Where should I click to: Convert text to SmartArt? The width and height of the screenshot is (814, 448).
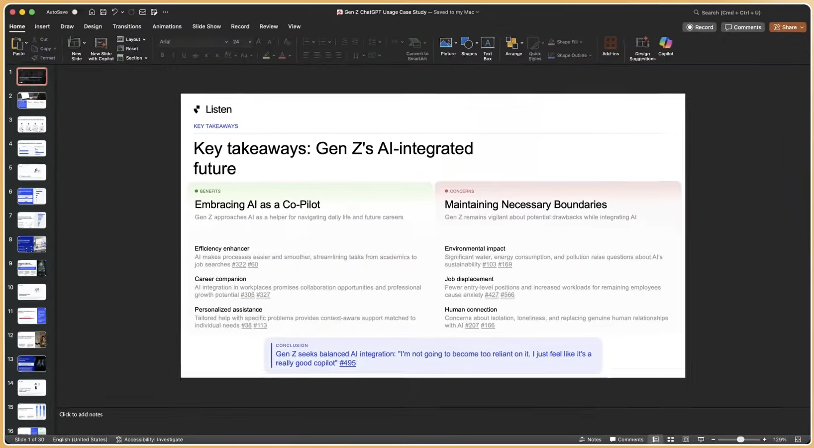[x=417, y=47]
